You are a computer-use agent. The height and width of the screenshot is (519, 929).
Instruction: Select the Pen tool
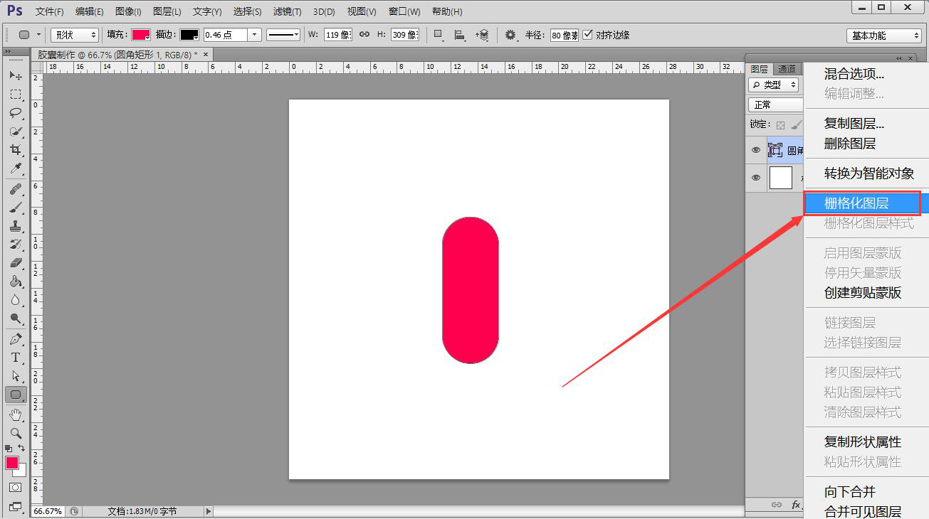point(15,339)
